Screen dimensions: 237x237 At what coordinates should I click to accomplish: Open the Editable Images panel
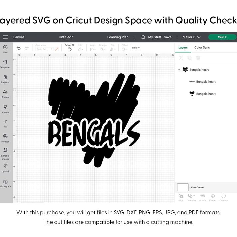coord(5,154)
